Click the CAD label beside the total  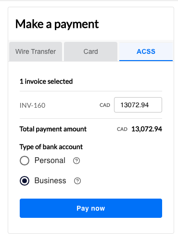tap(122, 129)
